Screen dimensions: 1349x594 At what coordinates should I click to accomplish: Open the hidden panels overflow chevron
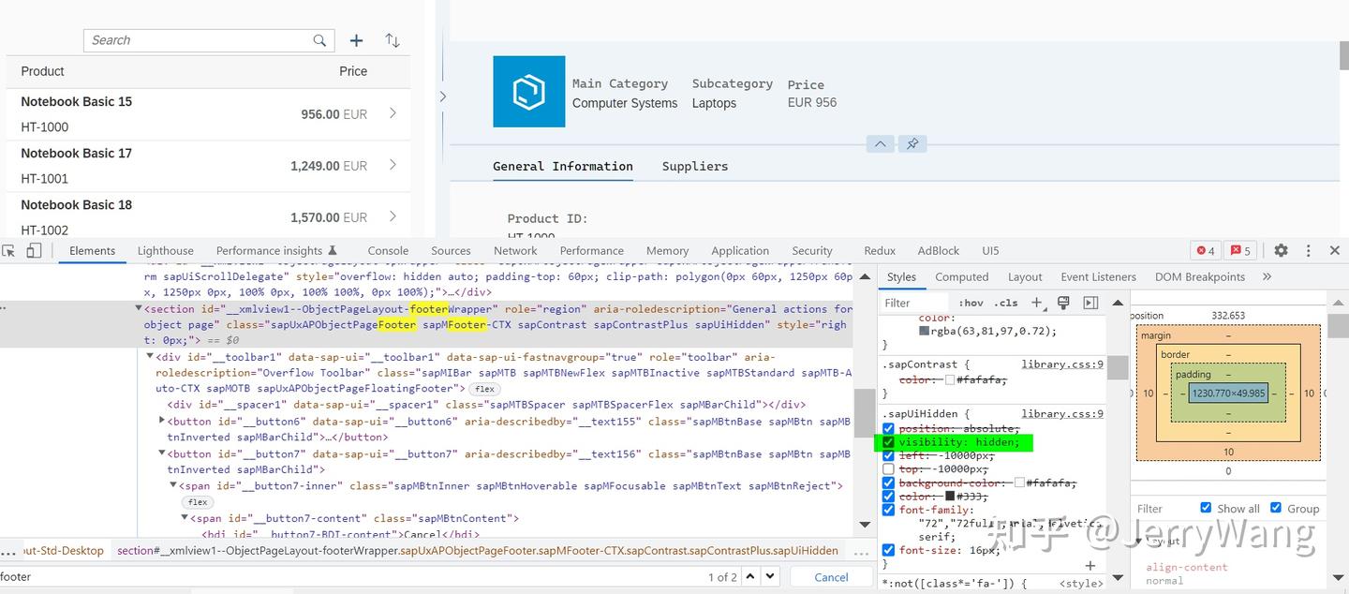click(x=1267, y=276)
